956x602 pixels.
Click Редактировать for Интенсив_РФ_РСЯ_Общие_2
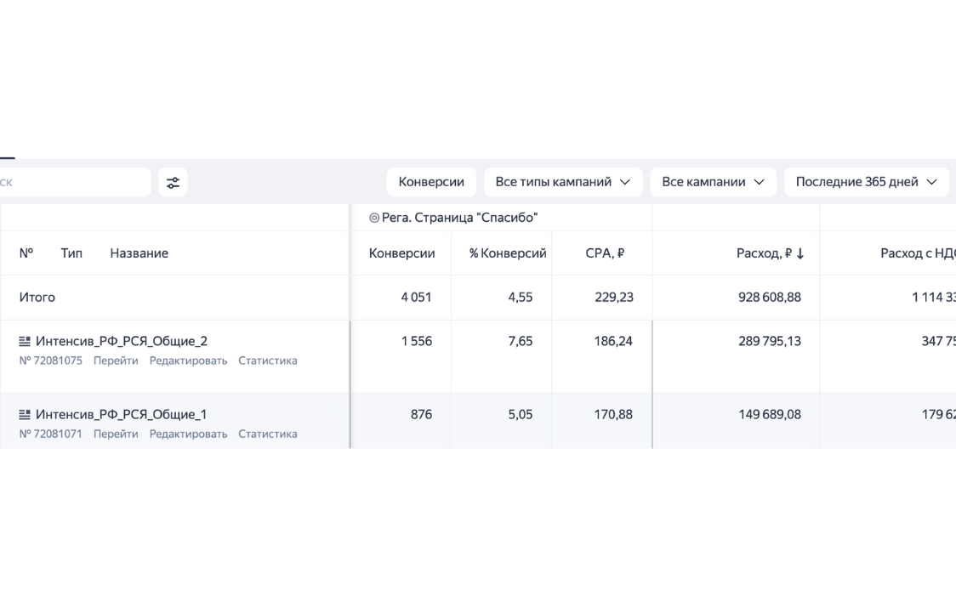click(x=188, y=361)
